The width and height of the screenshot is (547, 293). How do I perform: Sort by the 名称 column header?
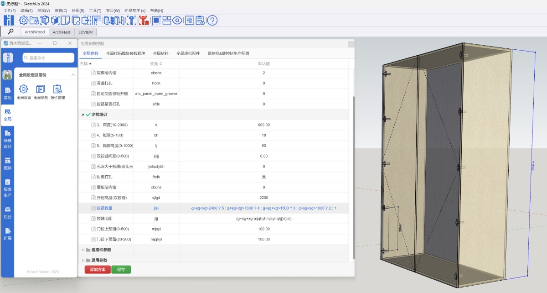point(85,63)
